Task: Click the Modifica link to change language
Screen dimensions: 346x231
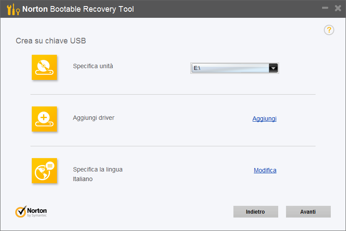Action: 265,170
